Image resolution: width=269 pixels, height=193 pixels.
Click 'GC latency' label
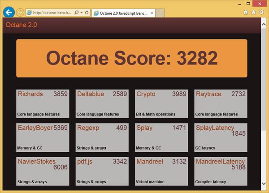click(x=205, y=148)
